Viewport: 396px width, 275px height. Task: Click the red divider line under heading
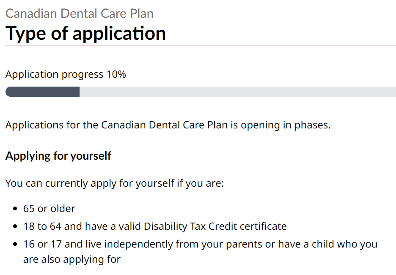click(201, 46)
